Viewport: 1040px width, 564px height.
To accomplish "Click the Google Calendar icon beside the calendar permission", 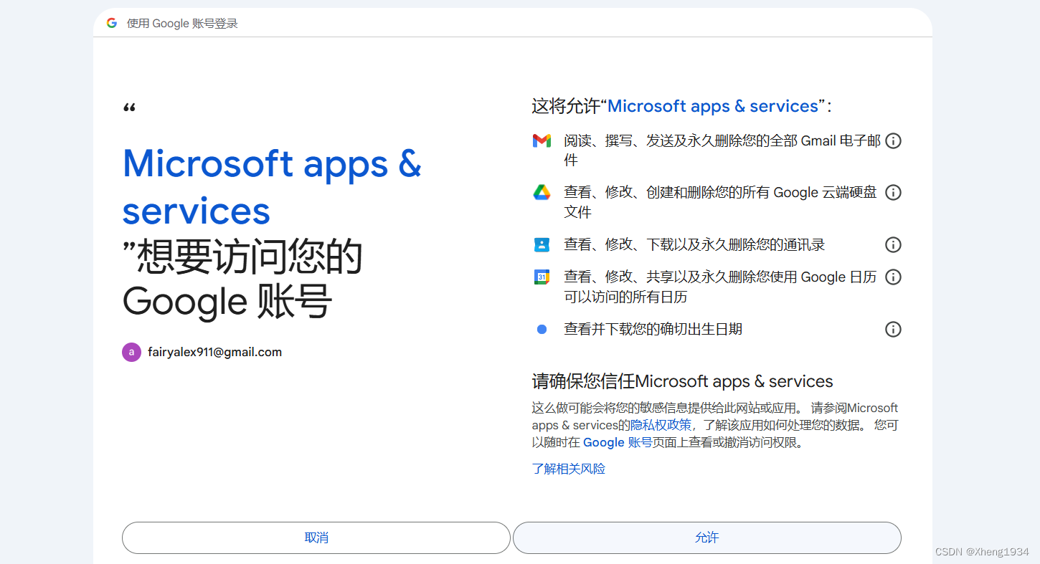I will point(542,277).
